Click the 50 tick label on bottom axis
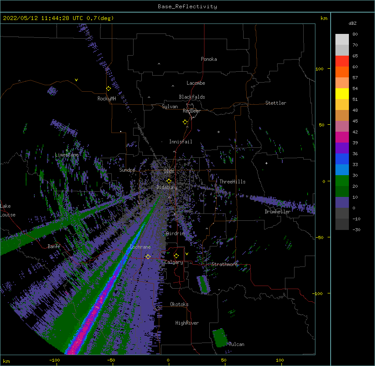 point(224,360)
